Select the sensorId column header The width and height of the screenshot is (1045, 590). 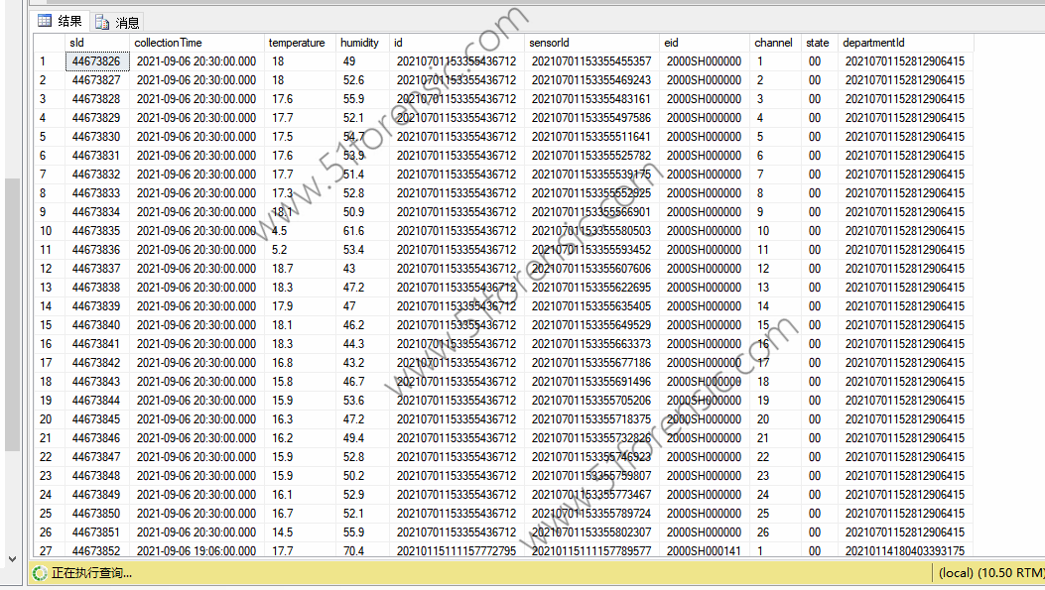point(549,43)
